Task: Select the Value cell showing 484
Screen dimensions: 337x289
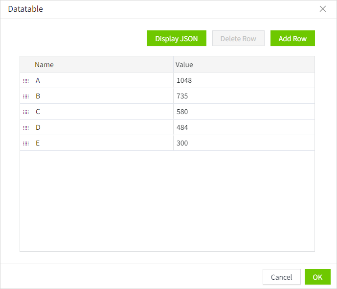Action: (x=244, y=127)
